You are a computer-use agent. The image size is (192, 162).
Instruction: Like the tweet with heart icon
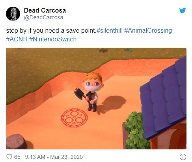[9, 157]
